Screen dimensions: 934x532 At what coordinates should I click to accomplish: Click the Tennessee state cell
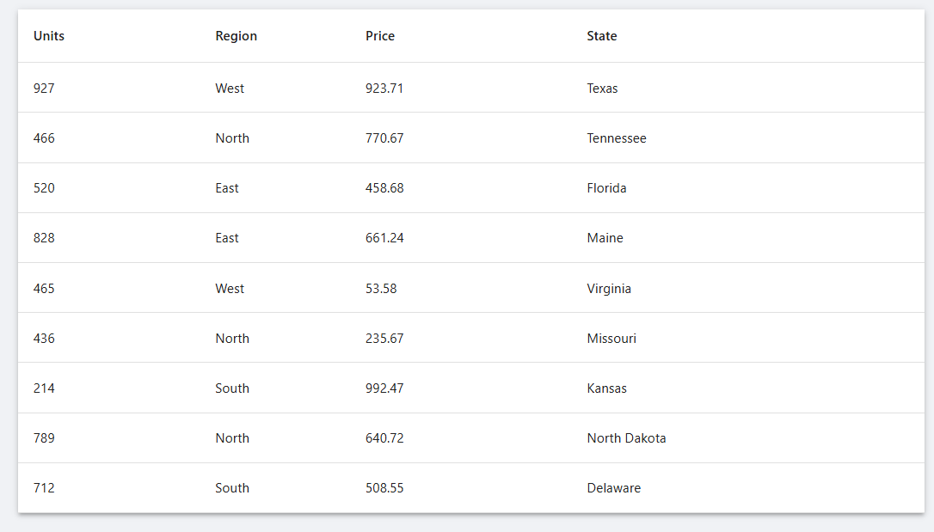pos(616,138)
